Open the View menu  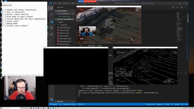coord(73,3)
